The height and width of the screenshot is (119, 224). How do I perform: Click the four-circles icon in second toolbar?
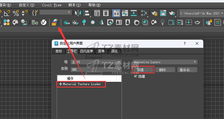coord(7,22)
